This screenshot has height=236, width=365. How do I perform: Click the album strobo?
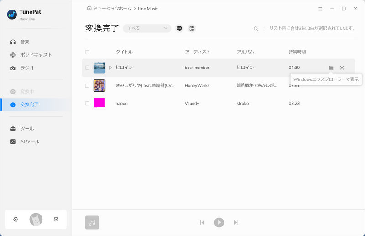[x=243, y=104]
